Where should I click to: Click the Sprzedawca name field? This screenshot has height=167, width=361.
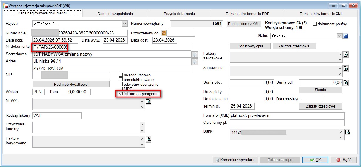coord(112,54)
